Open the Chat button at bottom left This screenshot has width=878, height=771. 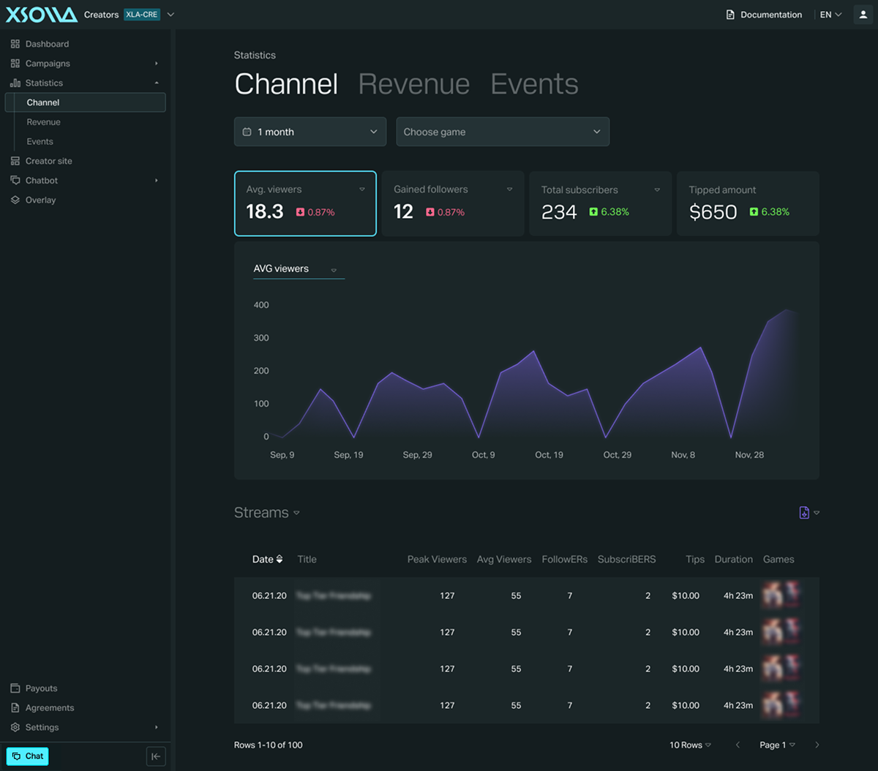click(28, 756)
